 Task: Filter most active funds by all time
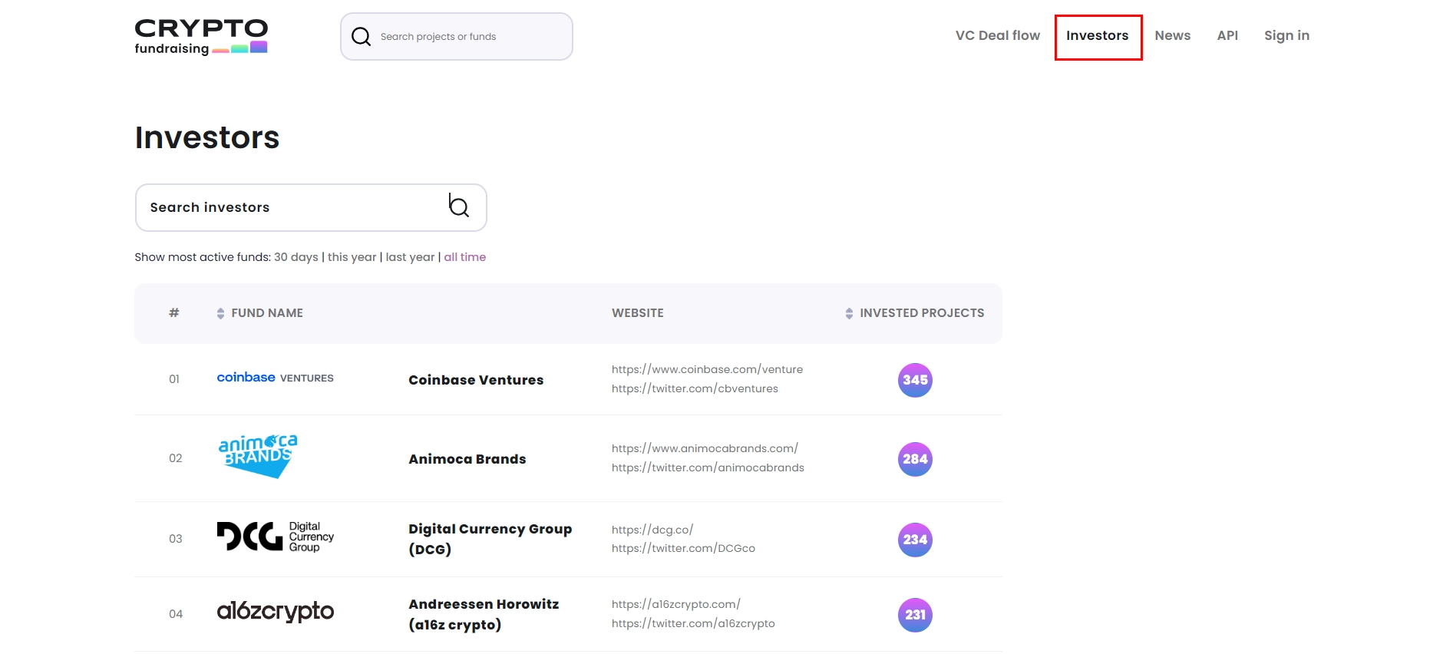pos(464,257)
